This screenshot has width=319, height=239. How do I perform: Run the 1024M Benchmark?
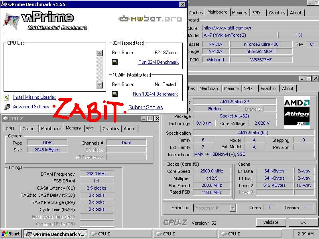pyautogui.click(x=155, y=94)
